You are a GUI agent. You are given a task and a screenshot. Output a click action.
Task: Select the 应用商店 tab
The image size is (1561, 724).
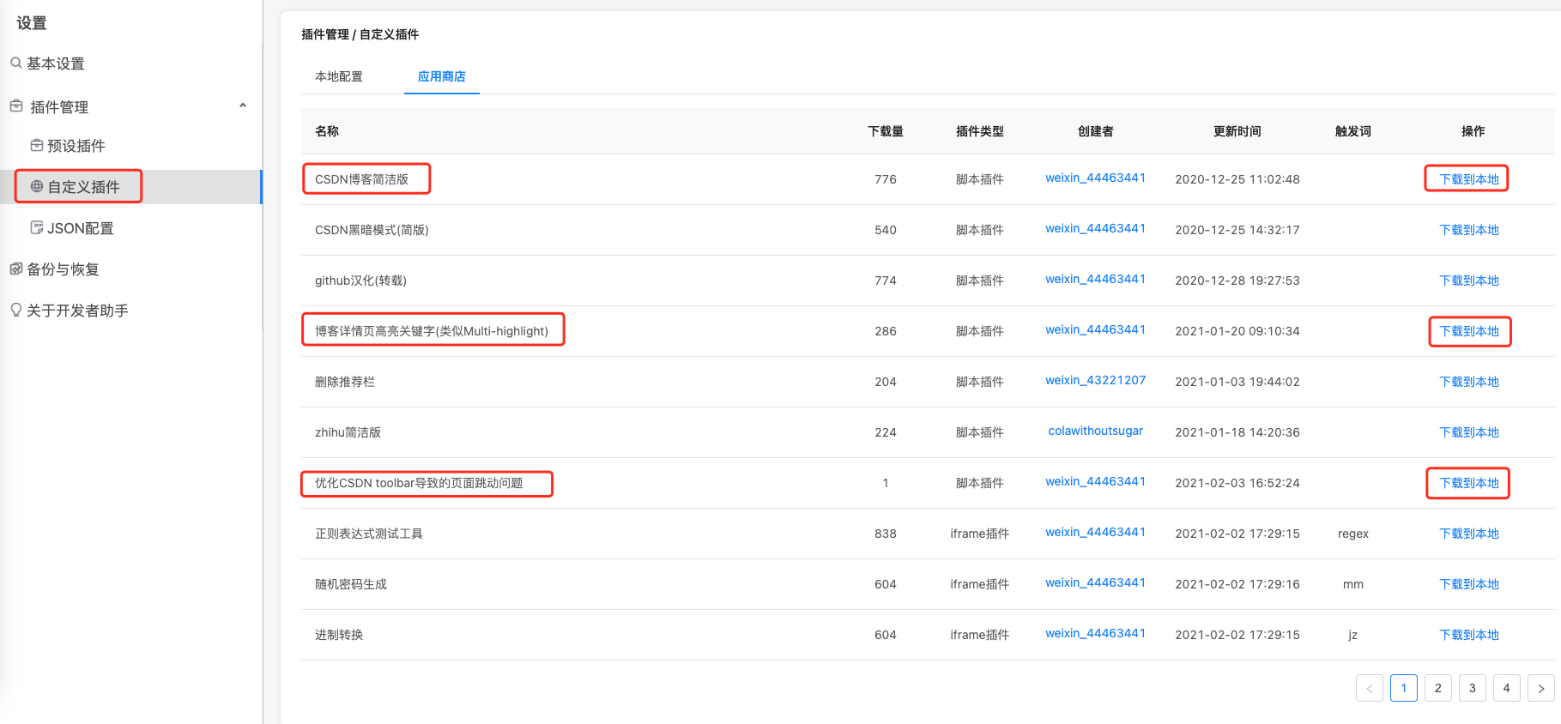442,76
